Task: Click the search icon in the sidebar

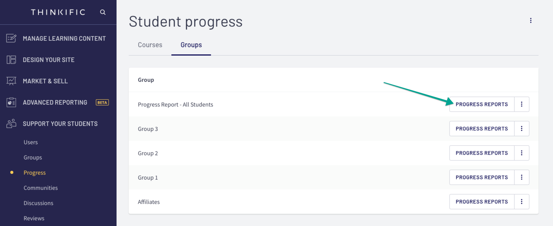Action: pyautogui.click(x=102, y=12)
